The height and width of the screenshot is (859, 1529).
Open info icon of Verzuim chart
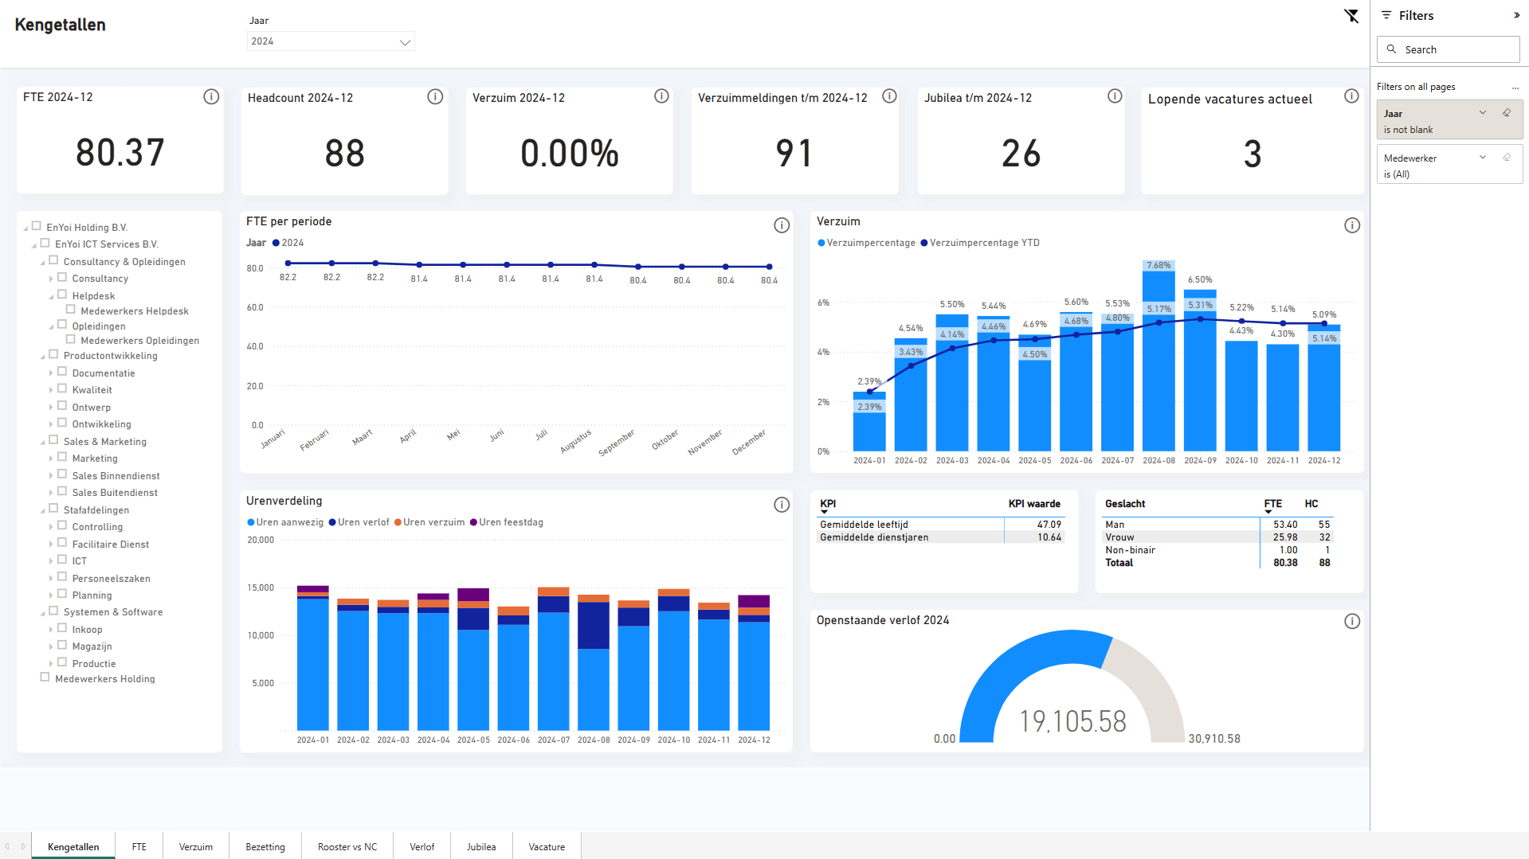(x=1351, y=225)
